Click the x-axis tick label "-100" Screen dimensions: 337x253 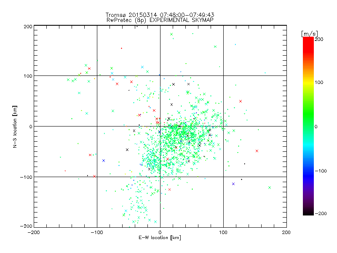point(97,232)
